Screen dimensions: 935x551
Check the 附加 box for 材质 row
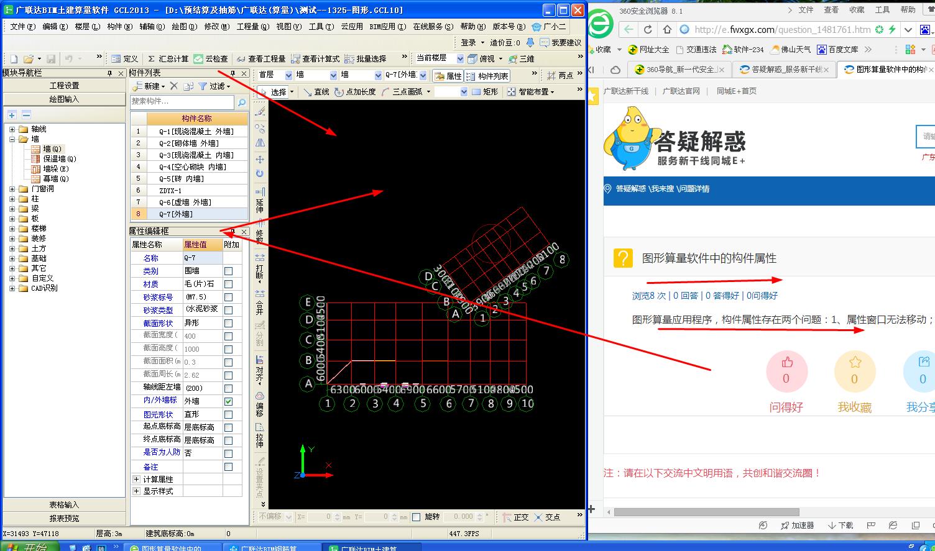pyautogui.click(x=228, y=285)
